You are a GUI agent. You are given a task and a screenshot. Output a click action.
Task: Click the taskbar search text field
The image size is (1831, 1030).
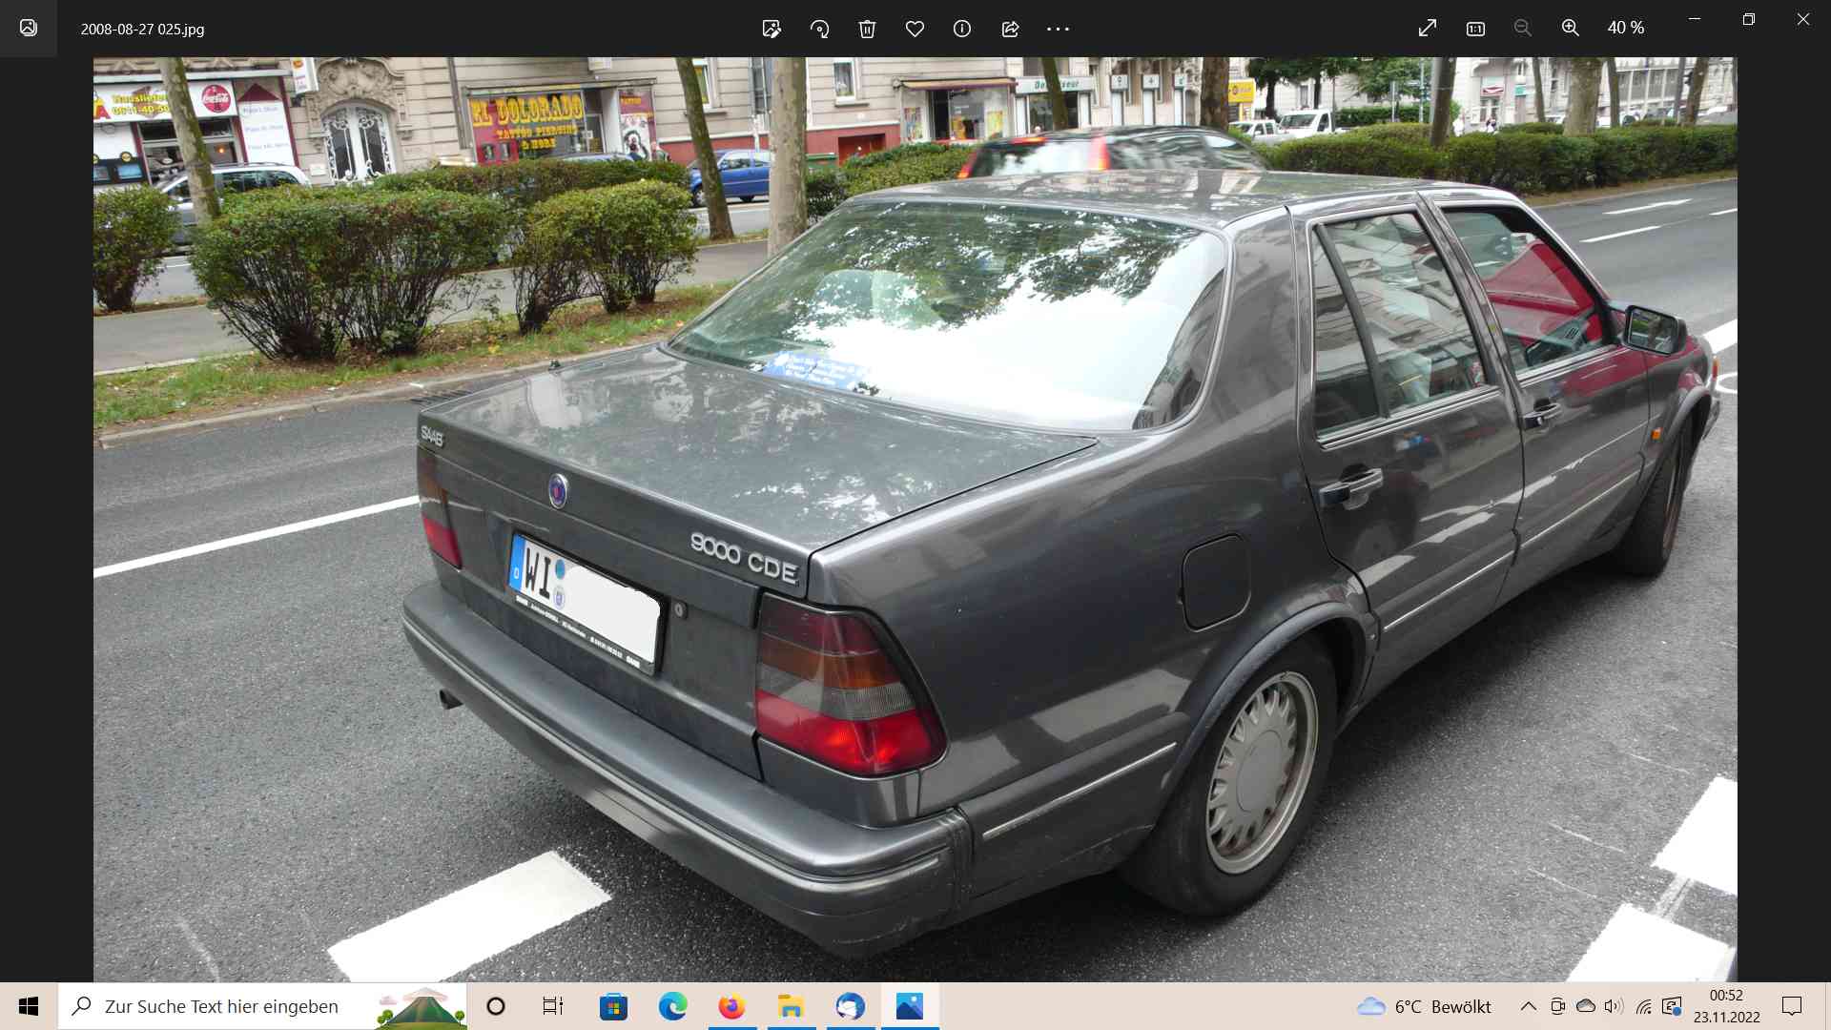click(262, 1006)
